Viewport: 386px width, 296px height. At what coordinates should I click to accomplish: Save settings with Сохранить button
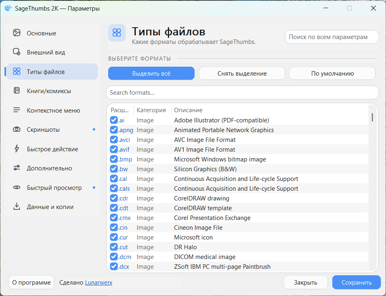356,283
